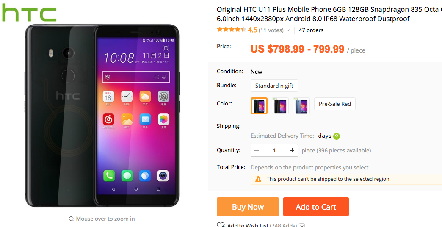
Task: Click the magnifier icon beside Mouse over to zoom
Action: point(71,219)
